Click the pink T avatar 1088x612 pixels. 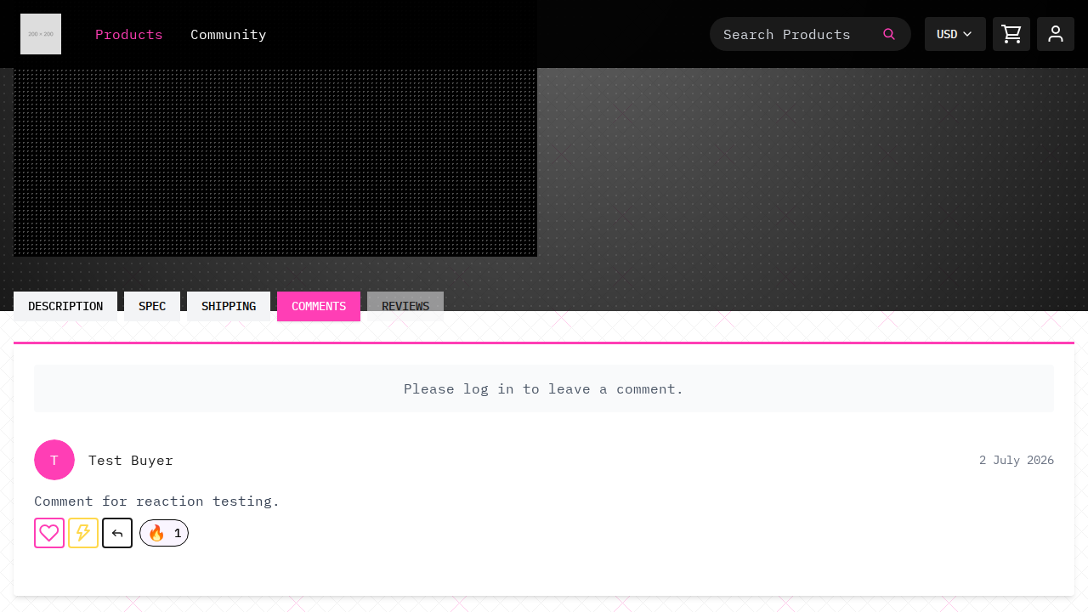pyautogui.click(x=54, y=460)
